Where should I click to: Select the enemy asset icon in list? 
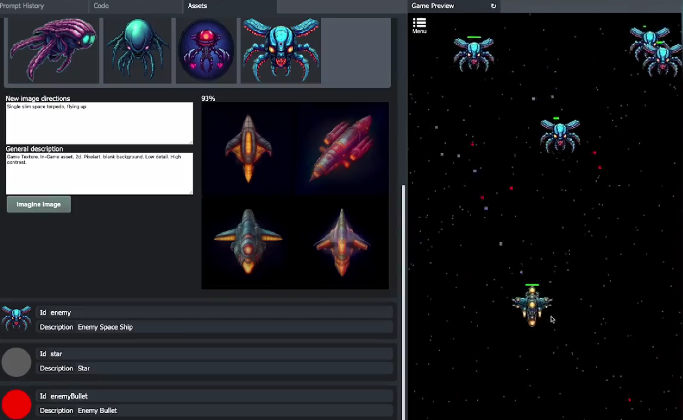click(16, 318)
